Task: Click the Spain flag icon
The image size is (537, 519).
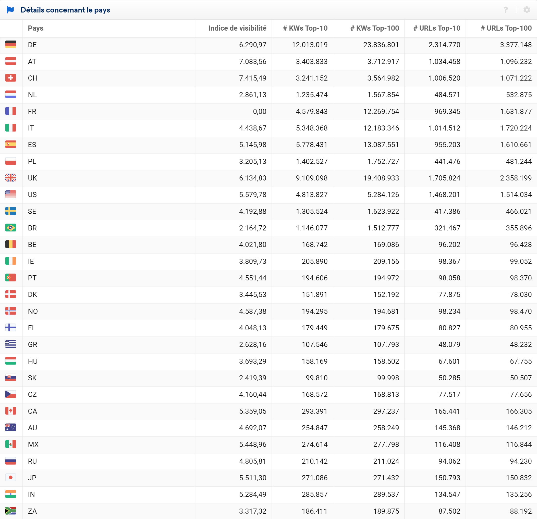Action: pos(11,144)
